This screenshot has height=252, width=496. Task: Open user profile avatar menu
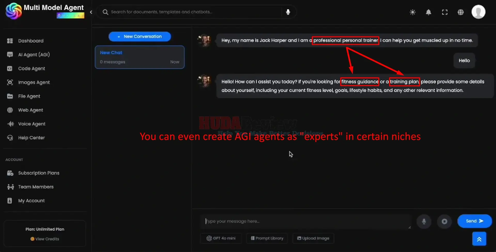[x=478, y=12]
